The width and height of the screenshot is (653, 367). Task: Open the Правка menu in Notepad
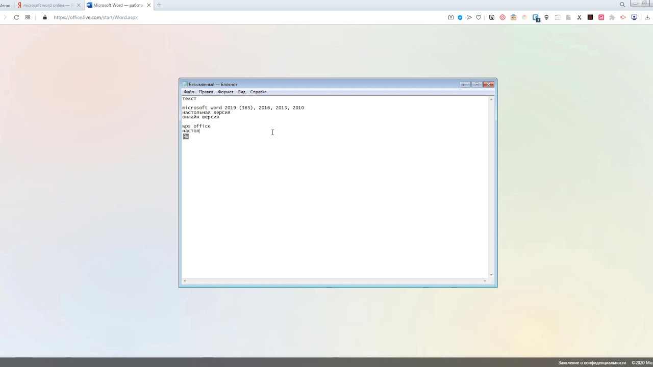(x=206, y=92)
